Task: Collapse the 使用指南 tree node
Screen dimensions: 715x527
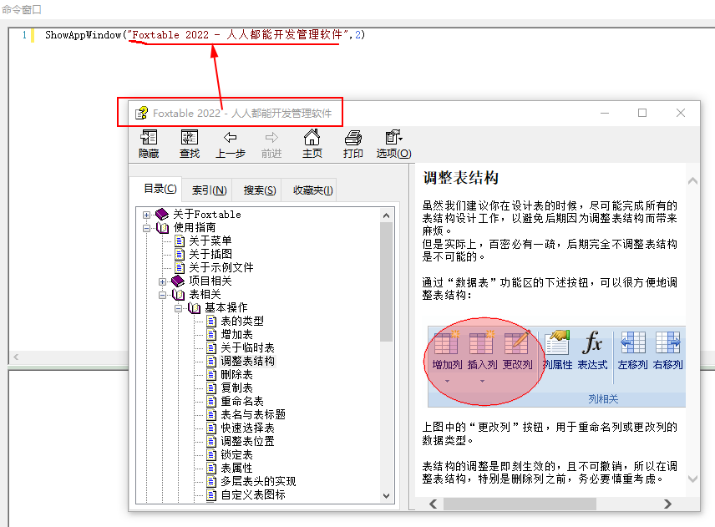Action: point(146,228)
